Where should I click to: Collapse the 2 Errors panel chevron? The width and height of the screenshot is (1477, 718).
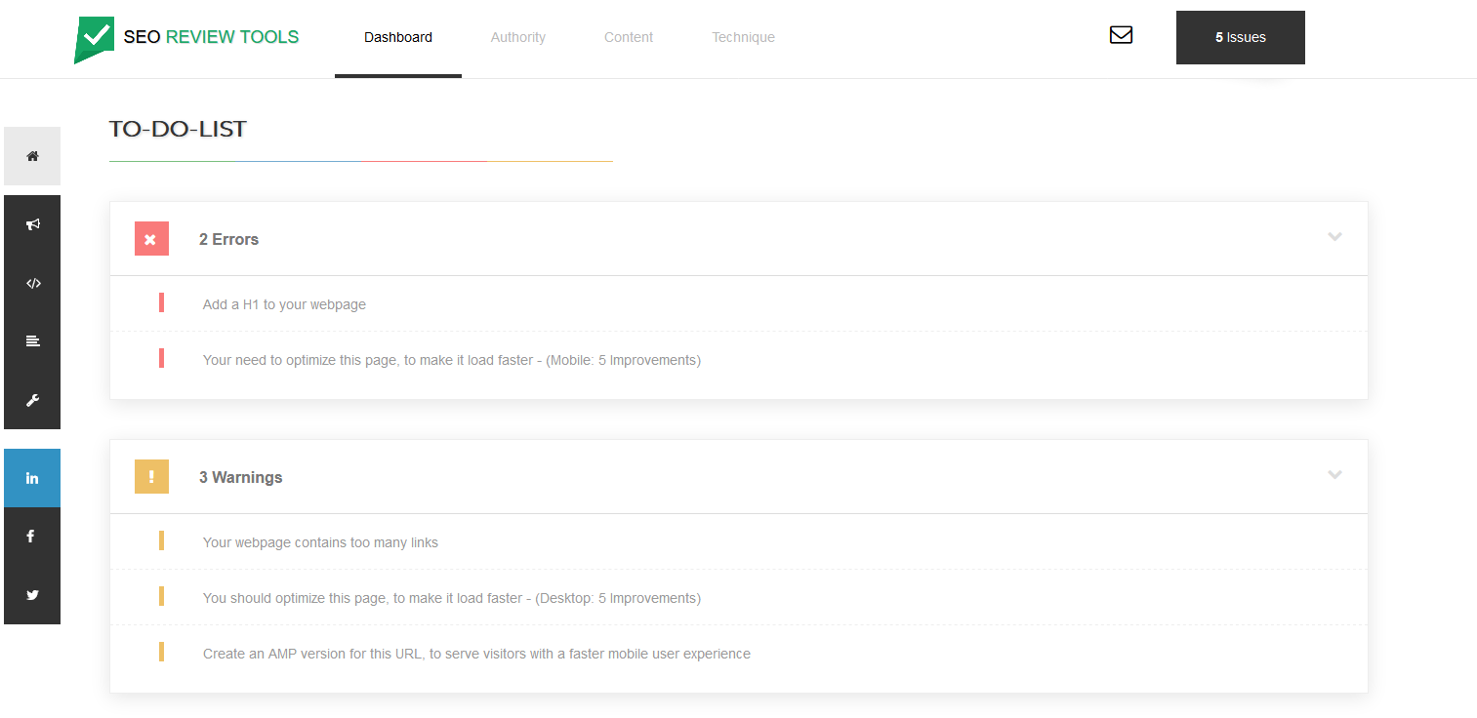1334,237
